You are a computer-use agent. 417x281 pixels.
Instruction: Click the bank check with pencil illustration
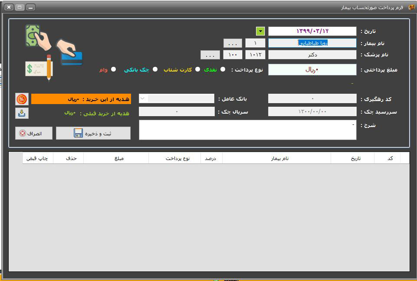point(39,68)
